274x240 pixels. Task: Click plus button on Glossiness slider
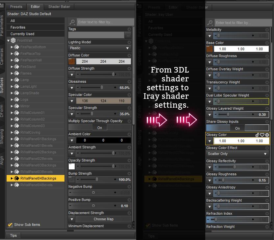pos(115,87)
